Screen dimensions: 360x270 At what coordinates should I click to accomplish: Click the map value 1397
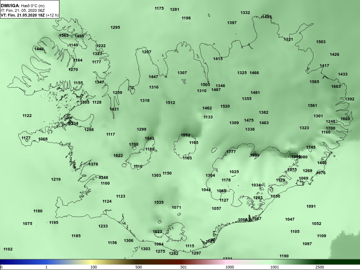pos(232,23)
